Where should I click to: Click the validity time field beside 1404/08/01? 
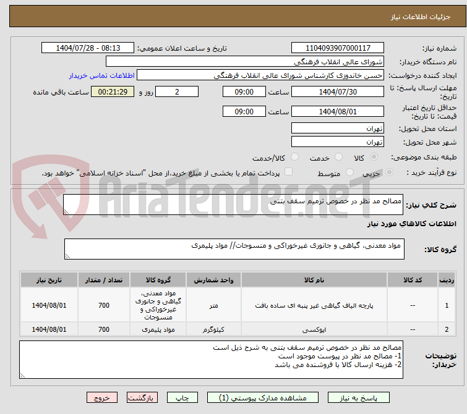click(244, 111)
